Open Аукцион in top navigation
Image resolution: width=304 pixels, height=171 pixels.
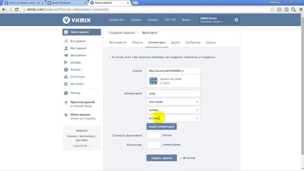click(x=136, y=20)
